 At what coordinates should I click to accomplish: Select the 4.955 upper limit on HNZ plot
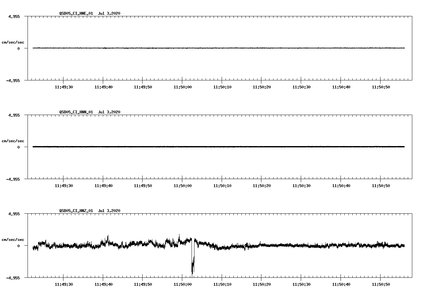pos(14,214)
